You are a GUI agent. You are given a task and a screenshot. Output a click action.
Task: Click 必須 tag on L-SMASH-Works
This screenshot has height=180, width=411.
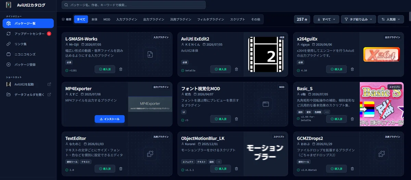(69, 62)
